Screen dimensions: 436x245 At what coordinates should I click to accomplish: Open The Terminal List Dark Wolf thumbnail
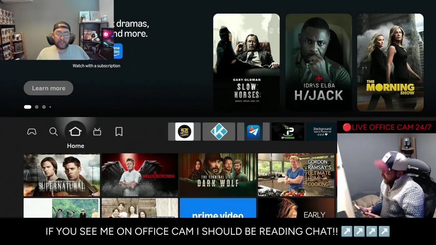[218, 175]
